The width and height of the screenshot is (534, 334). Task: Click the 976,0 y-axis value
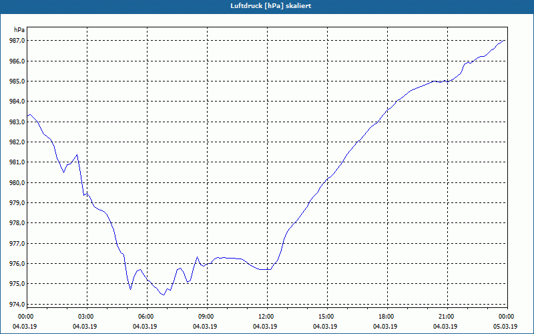(17, 264)
